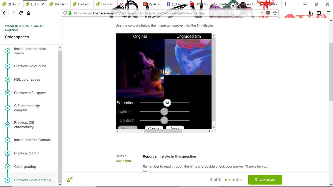The image size is (333, 187).
Task: Go back with the browser back arrow
Action: [x=5, y=13]
